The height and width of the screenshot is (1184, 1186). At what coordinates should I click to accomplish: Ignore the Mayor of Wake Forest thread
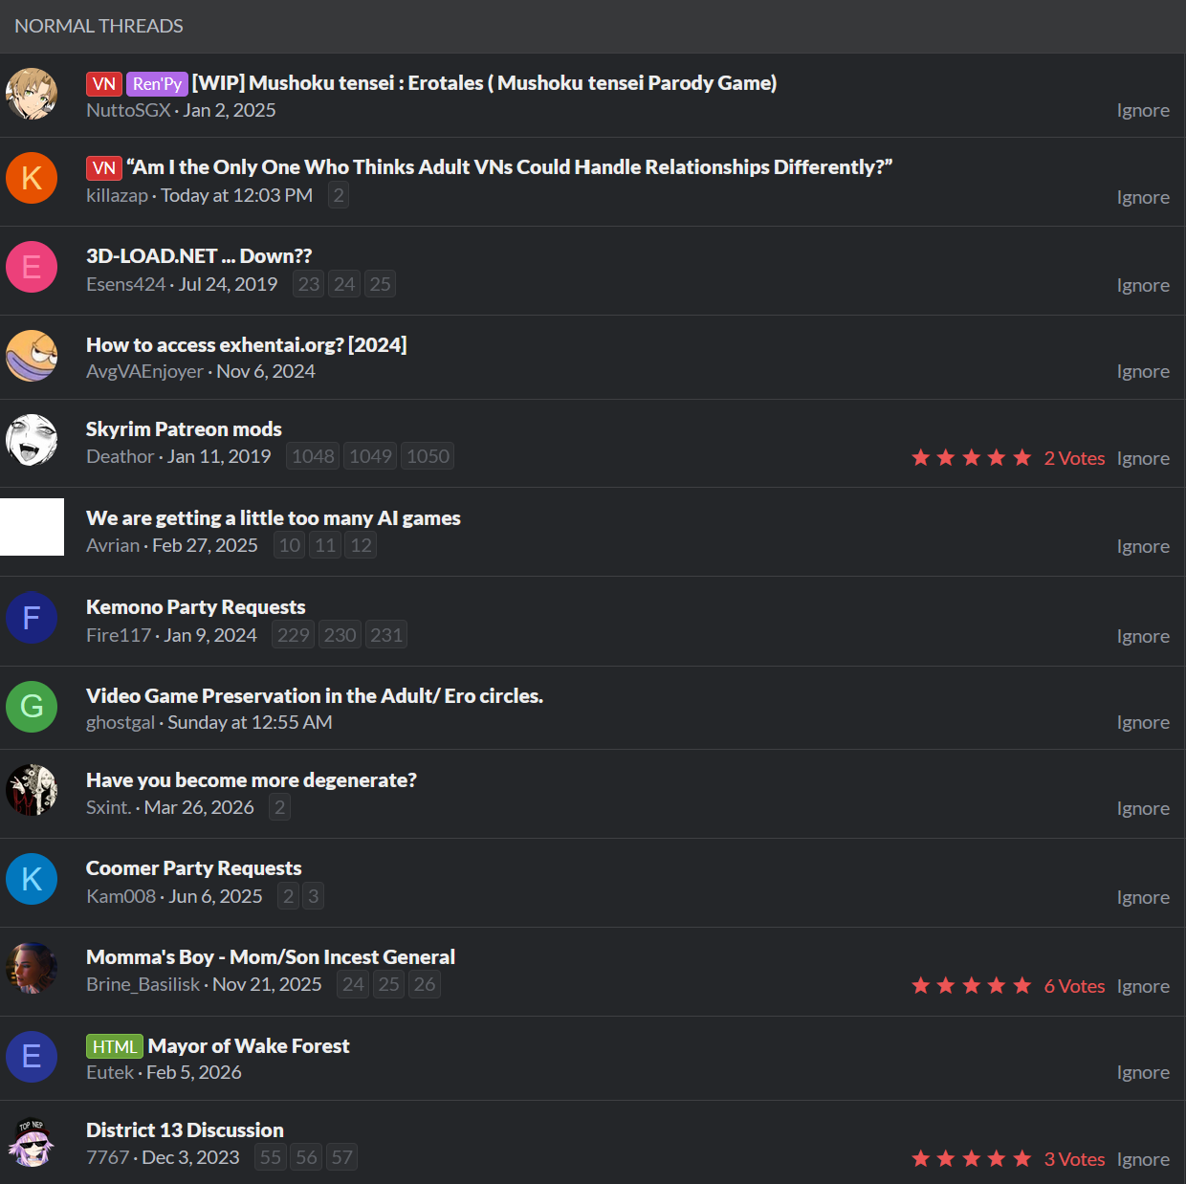pos(1143,1072)
